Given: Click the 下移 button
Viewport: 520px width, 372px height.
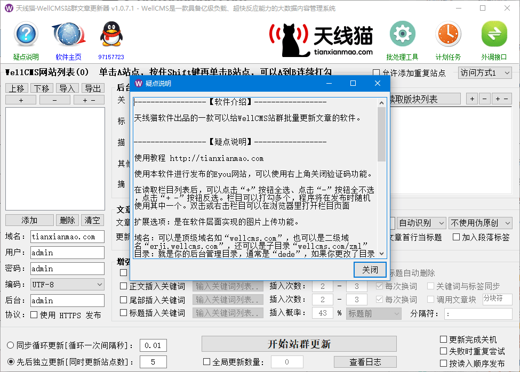Looking at the screenshot, I should [x=42, y=88].
